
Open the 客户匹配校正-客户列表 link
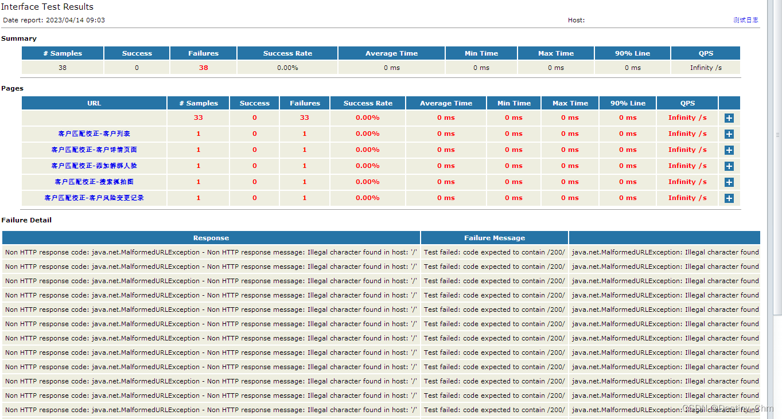point(94,134)
